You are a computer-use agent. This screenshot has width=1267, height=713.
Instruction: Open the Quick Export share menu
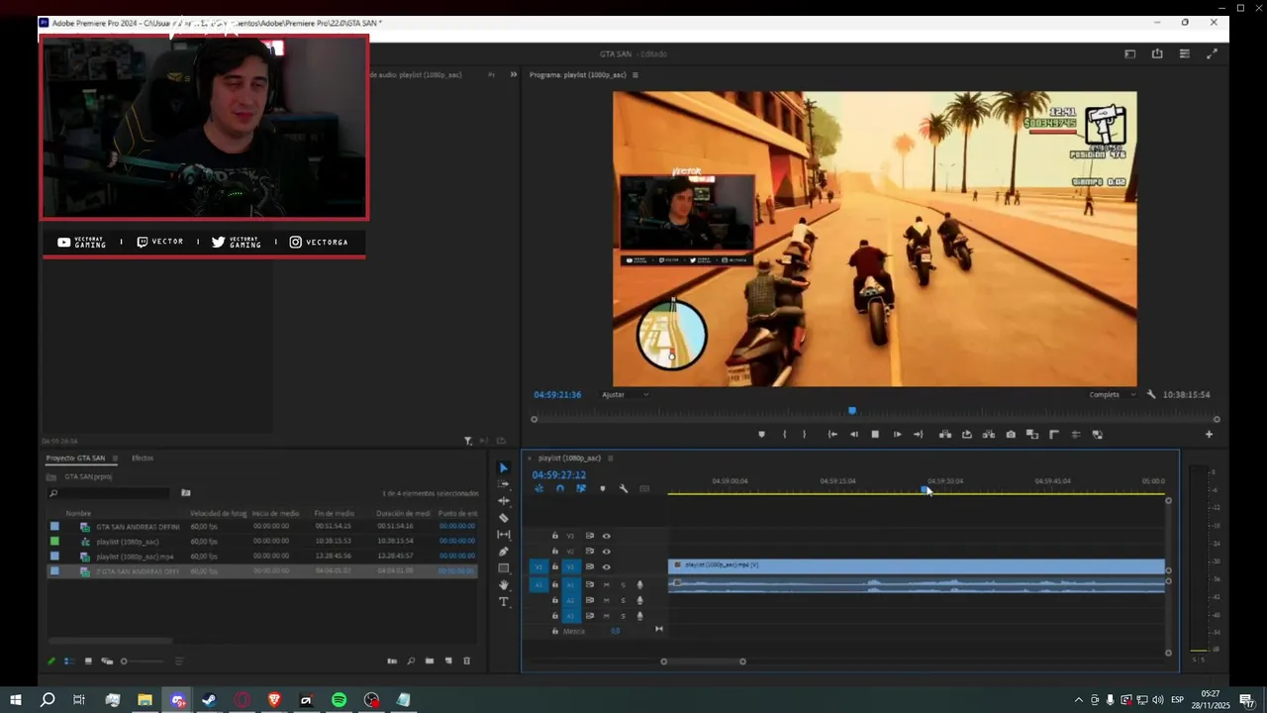click(x=1157, y=53)
